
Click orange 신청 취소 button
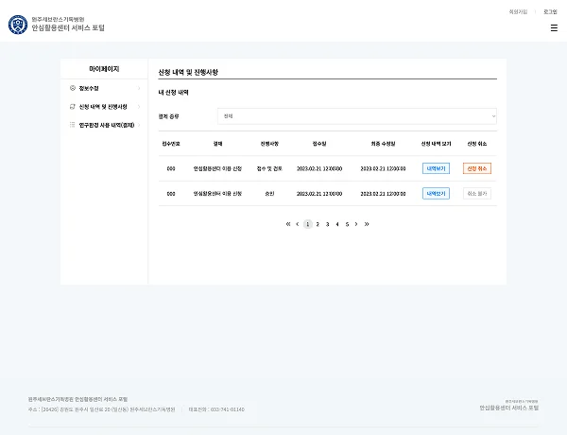point(477,168)
